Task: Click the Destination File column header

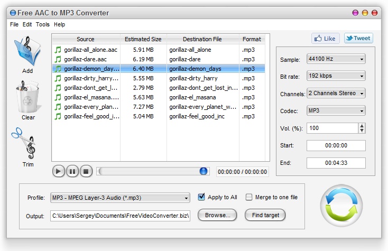Action: [x=202, y=39]
